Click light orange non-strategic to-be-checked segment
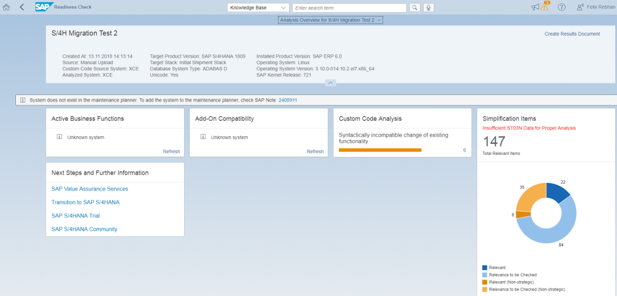This screenshot has width=617, height=296. 529,197
